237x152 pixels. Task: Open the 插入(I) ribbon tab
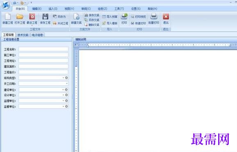(x=53, y=9)
